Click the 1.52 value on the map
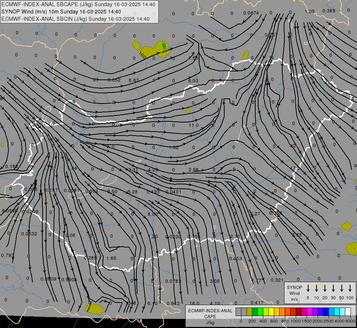The height and width of the screenshot is (328, 357). click(174, 147)
